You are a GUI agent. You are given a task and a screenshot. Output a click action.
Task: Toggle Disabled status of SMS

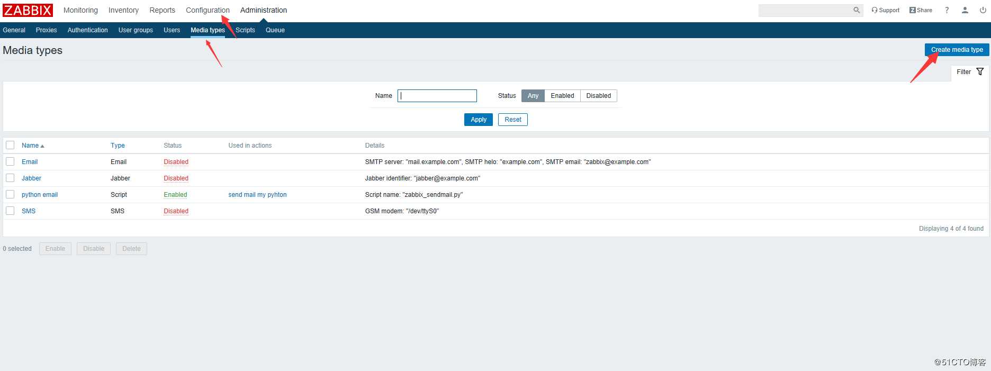176,211
